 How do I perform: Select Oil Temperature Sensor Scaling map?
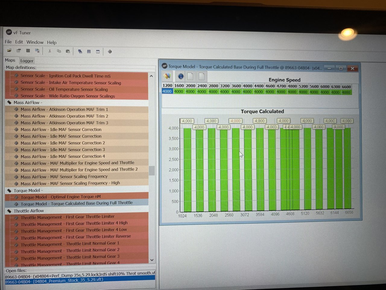[64, 89]
